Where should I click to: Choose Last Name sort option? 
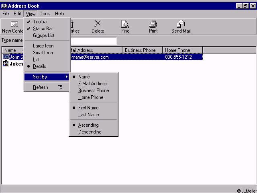coord(88,115)
